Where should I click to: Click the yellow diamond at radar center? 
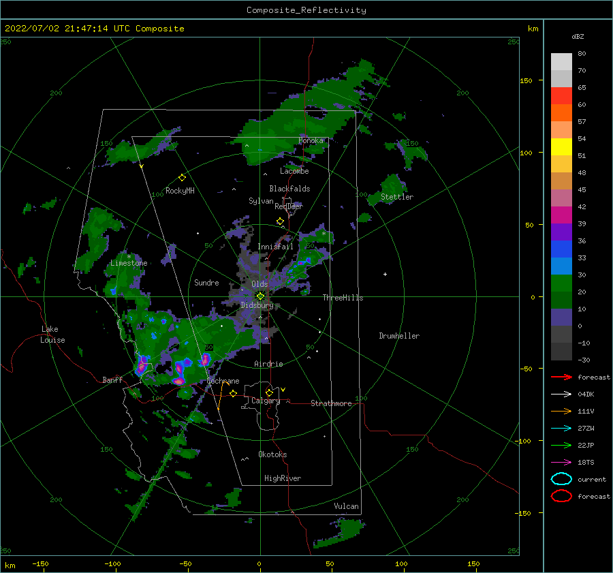[x=260, y=296]
